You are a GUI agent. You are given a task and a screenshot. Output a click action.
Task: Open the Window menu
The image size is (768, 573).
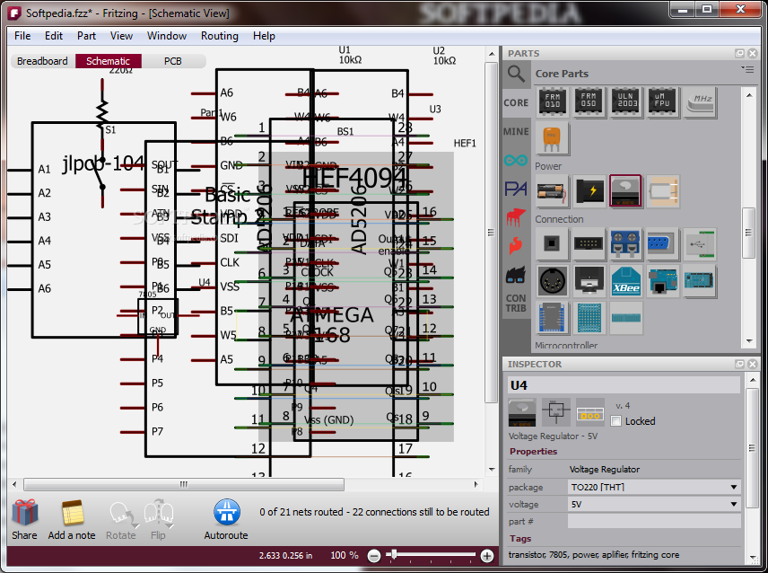(x=167, y=36)
